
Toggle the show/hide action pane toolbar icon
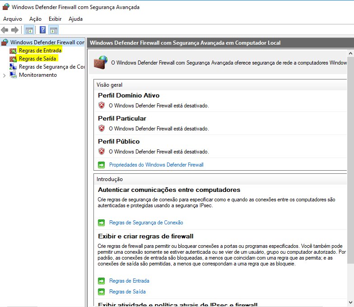[x=53, y=30]
